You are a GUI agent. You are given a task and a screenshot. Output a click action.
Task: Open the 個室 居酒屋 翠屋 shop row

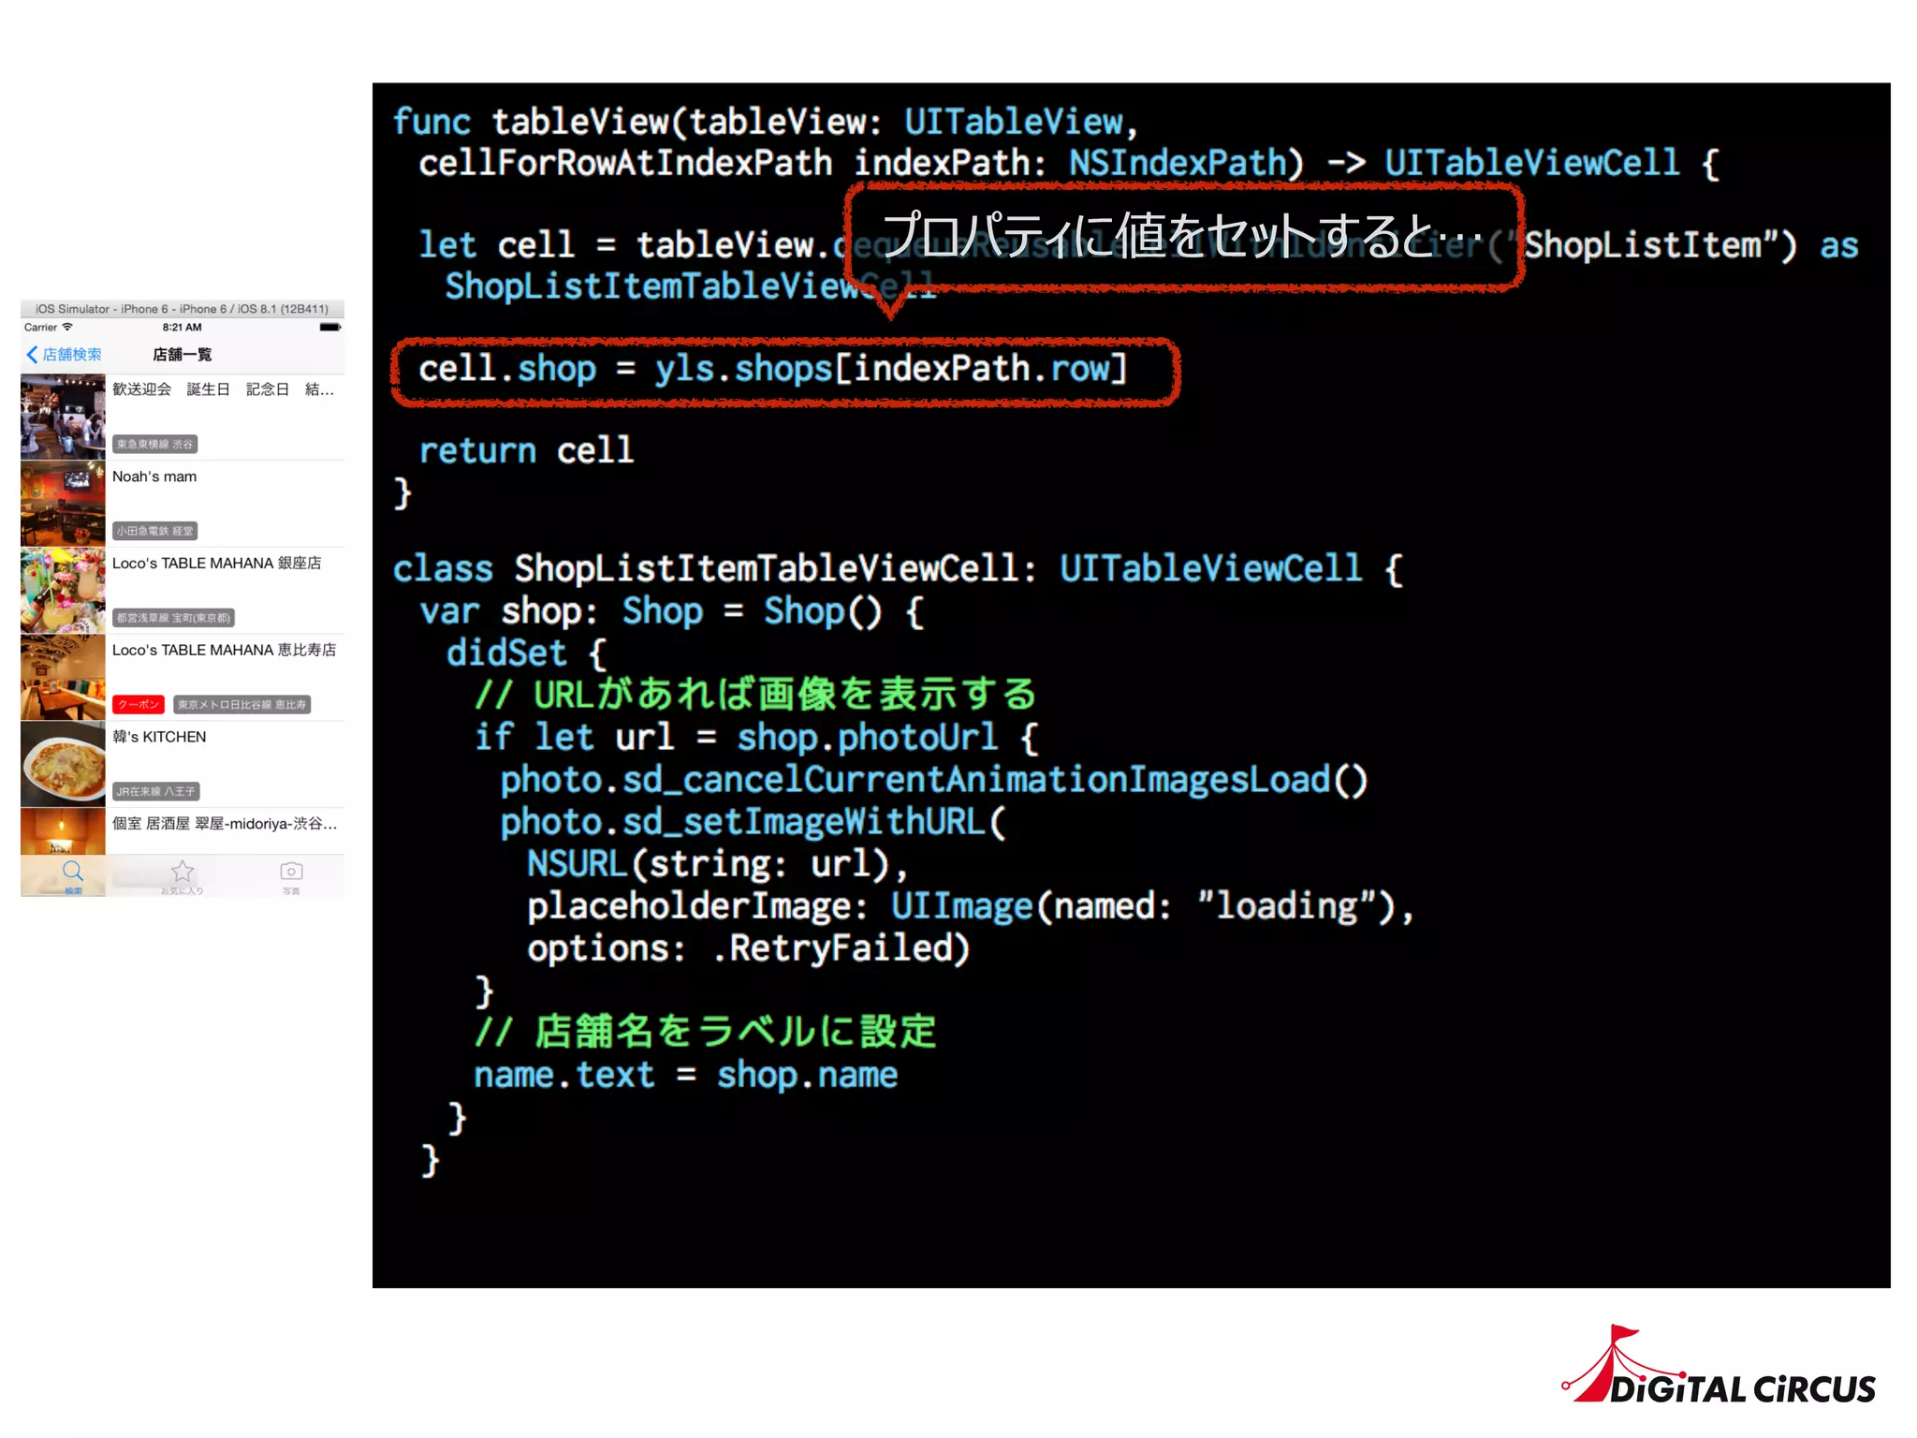tap(225, 824)
